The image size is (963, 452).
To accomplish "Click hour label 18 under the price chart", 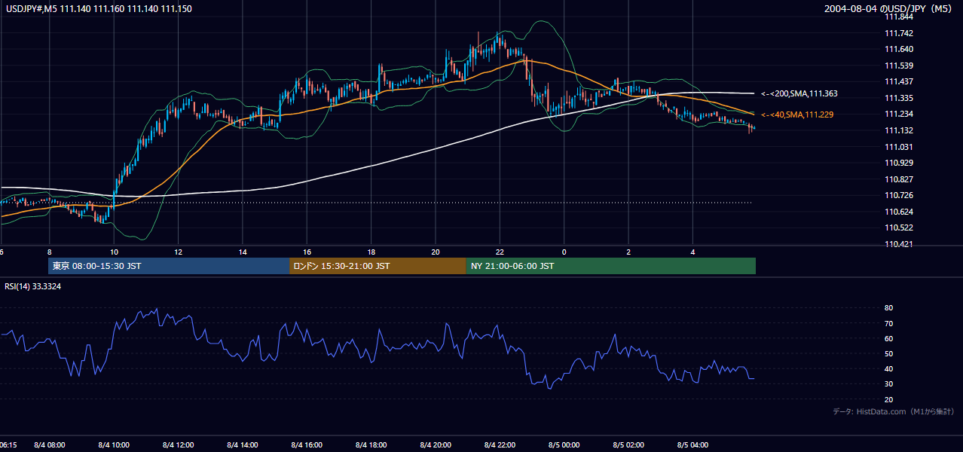I will pyautogui.click(x=371, y=252).
